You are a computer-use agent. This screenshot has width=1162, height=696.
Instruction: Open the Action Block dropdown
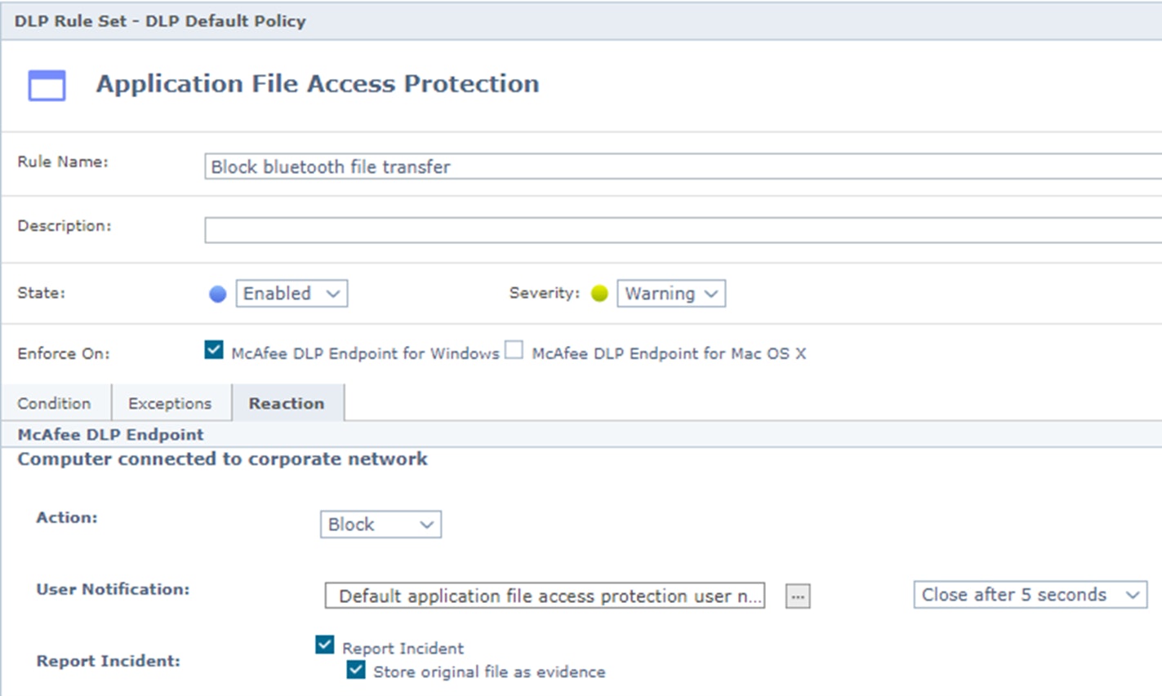point(381,525)
